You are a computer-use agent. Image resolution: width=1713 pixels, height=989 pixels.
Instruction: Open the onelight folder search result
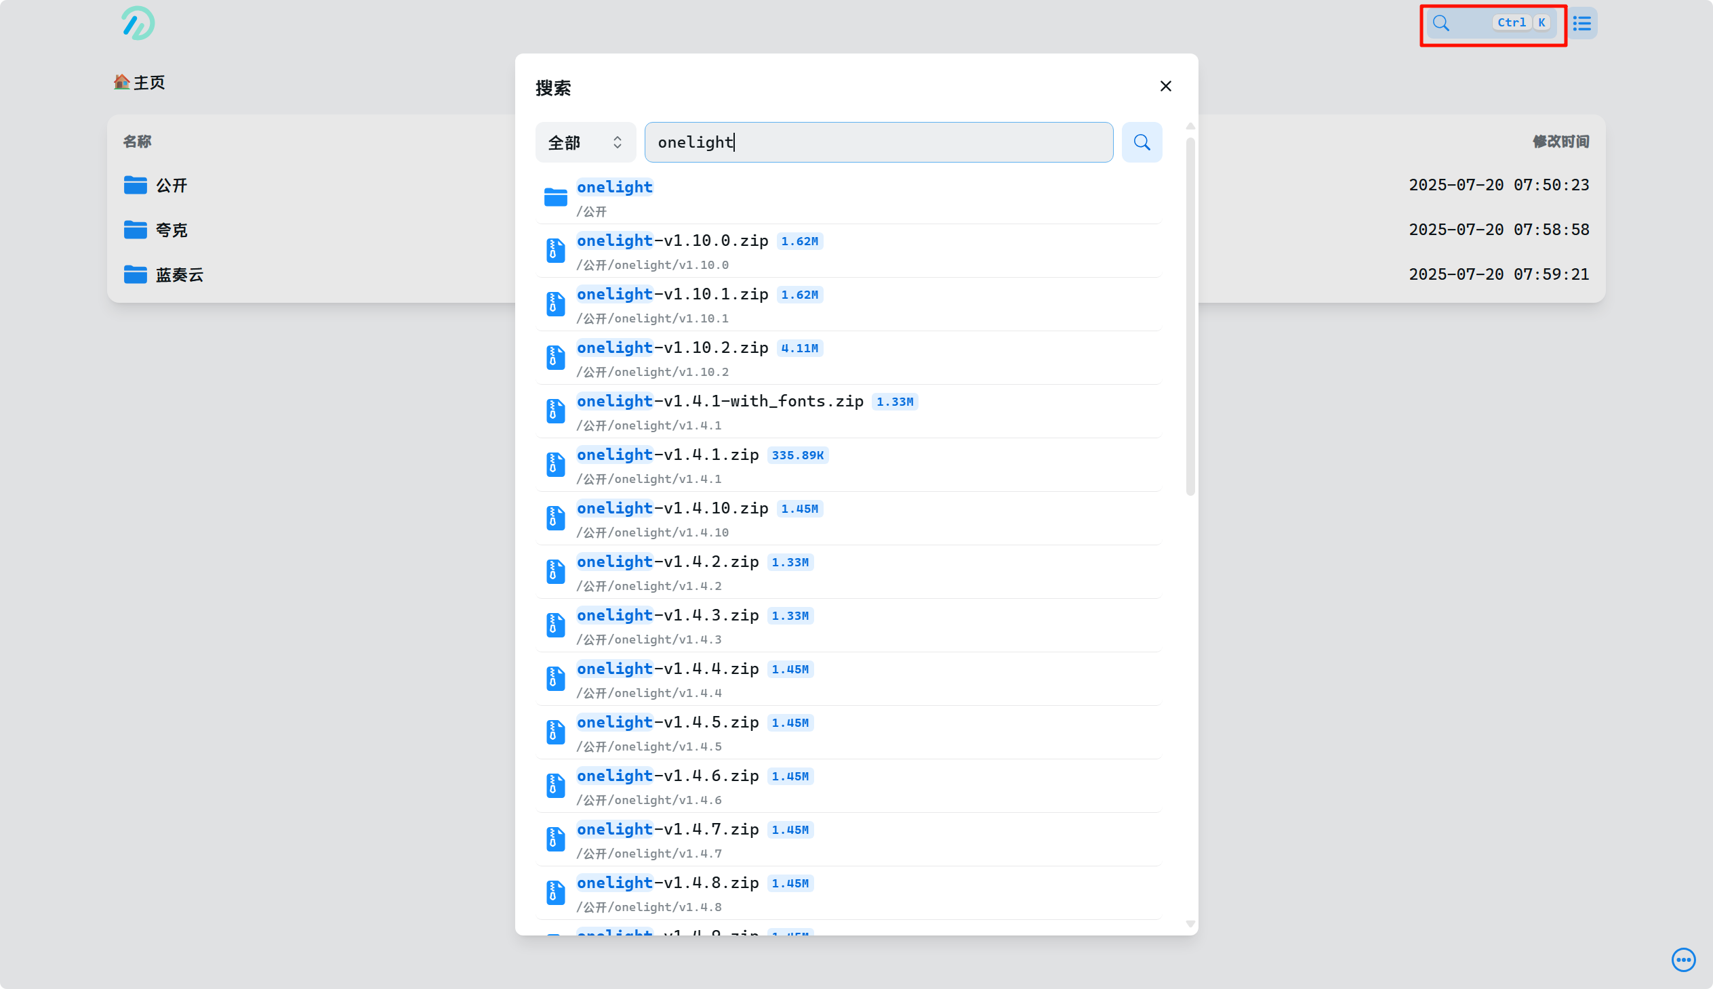[x=615, y=187]
